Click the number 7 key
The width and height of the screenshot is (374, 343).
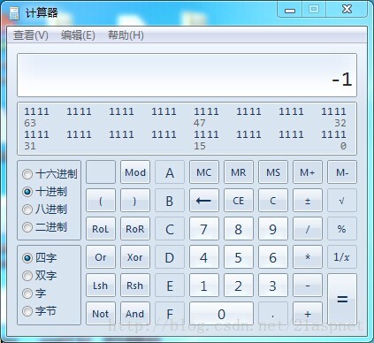coord(204,229)
